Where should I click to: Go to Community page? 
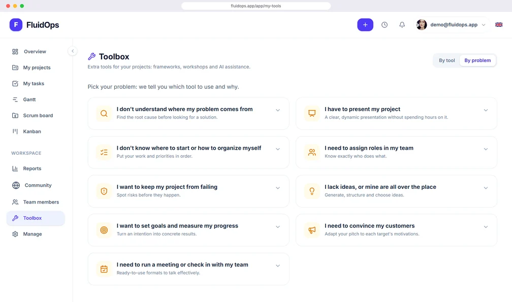[36, 185]
